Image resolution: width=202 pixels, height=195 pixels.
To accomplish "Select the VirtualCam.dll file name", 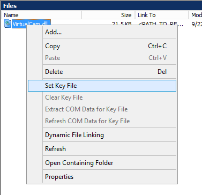I will 32,22.
